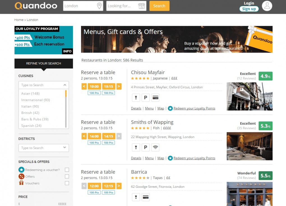Book 19:00 at Chisou Mayfair
This screenshot has height=206, width=286.
[x=94, y=86]
